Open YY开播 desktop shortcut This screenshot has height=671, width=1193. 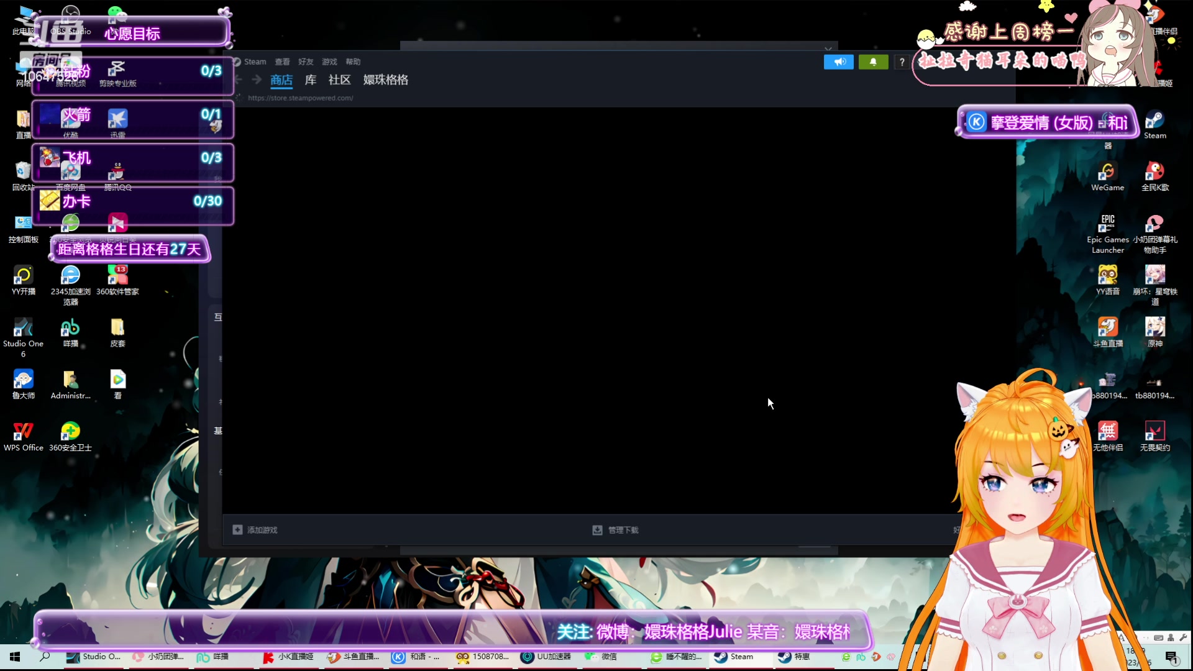(x=23, y=280)
